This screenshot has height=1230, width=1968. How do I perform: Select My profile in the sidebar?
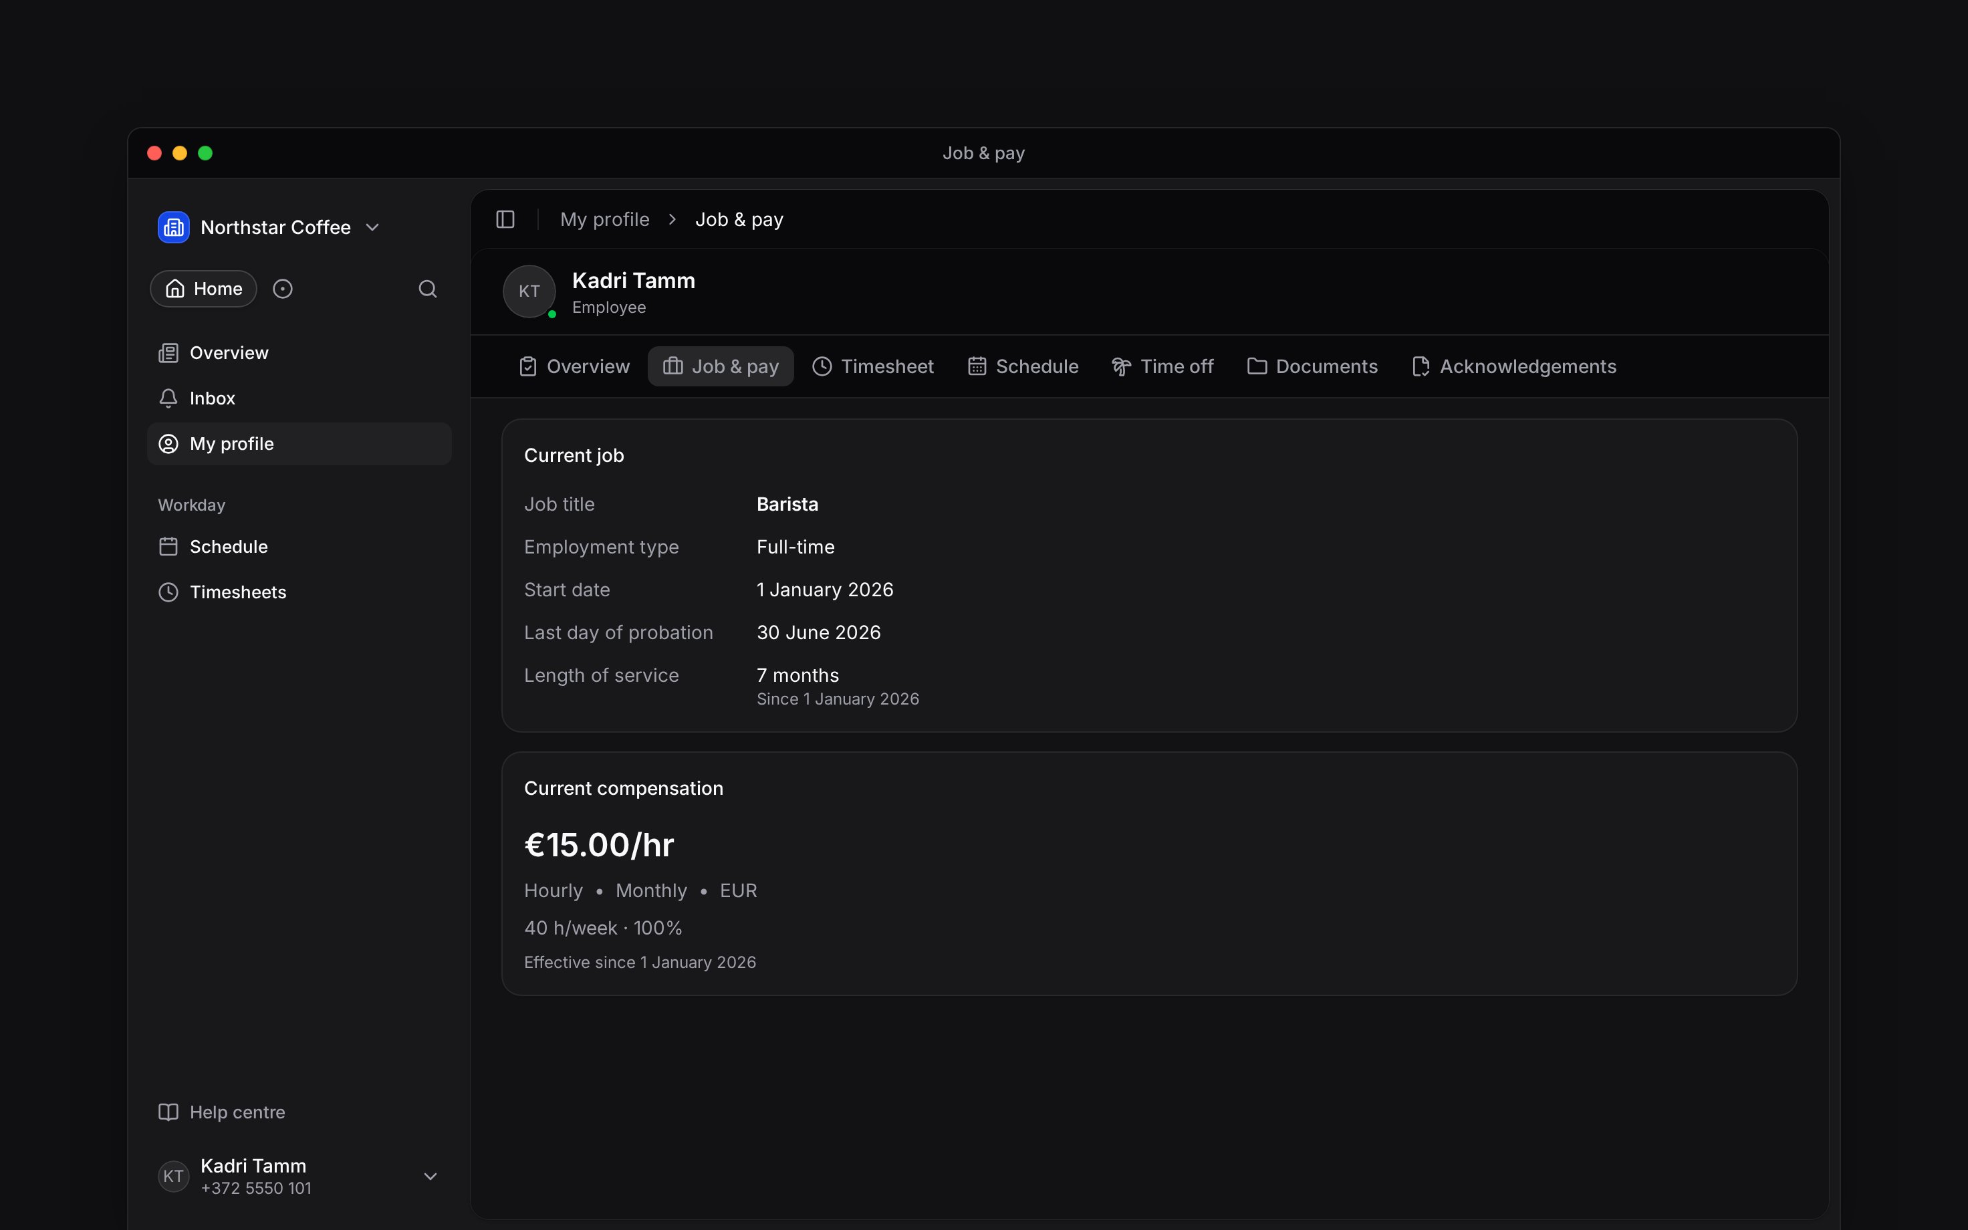click(299, 444)
